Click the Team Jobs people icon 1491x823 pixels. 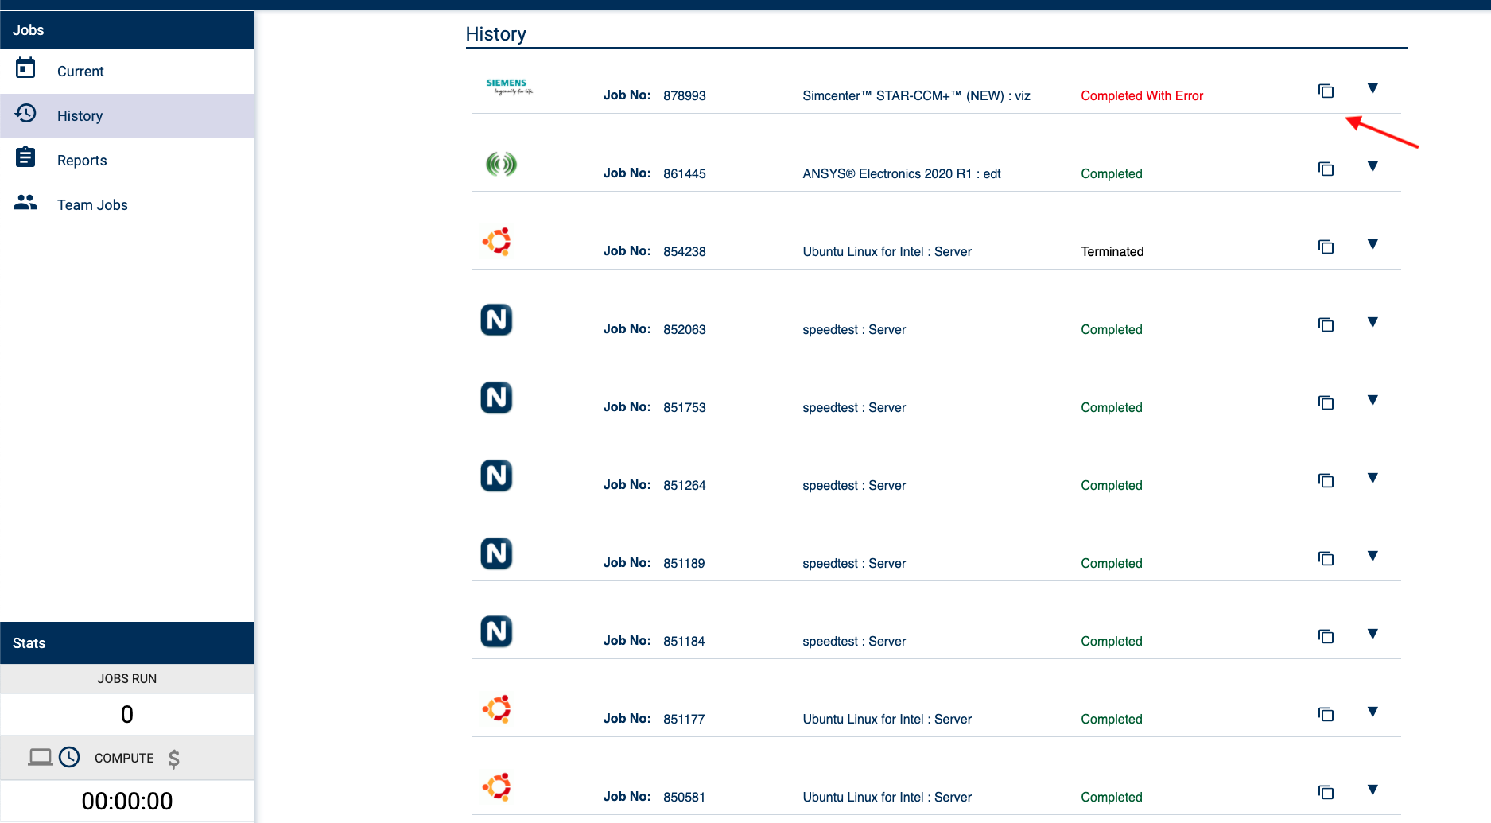point(25,203)
